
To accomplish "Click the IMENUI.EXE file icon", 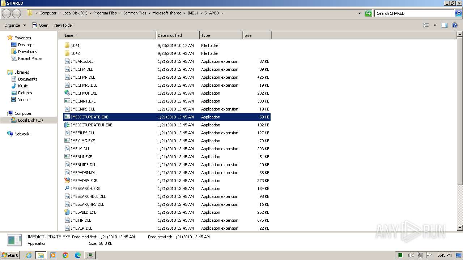I will [x=67, y=157].
